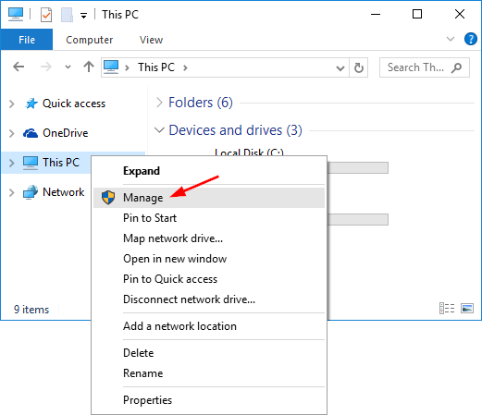This screenshot has height=415, width=482.
Task: Open the recent locations dropdown arrow
Action: (x=68, y=67)
